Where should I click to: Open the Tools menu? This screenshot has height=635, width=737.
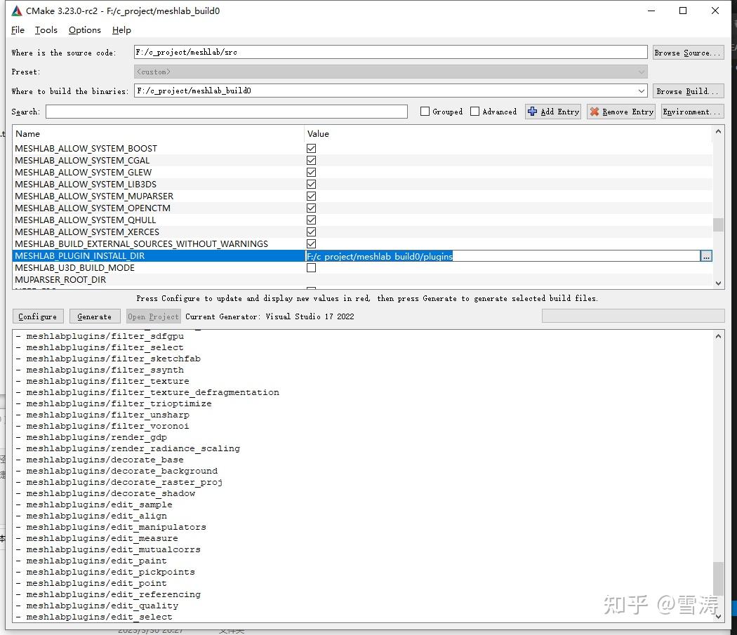(x=46, y=30)
